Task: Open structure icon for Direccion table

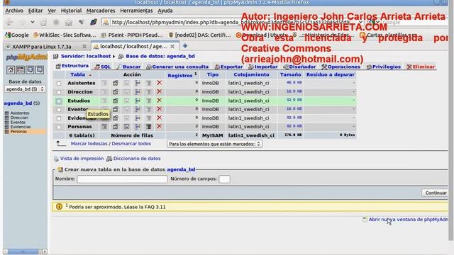Action: pyautogui.click(x=115, y=92)
